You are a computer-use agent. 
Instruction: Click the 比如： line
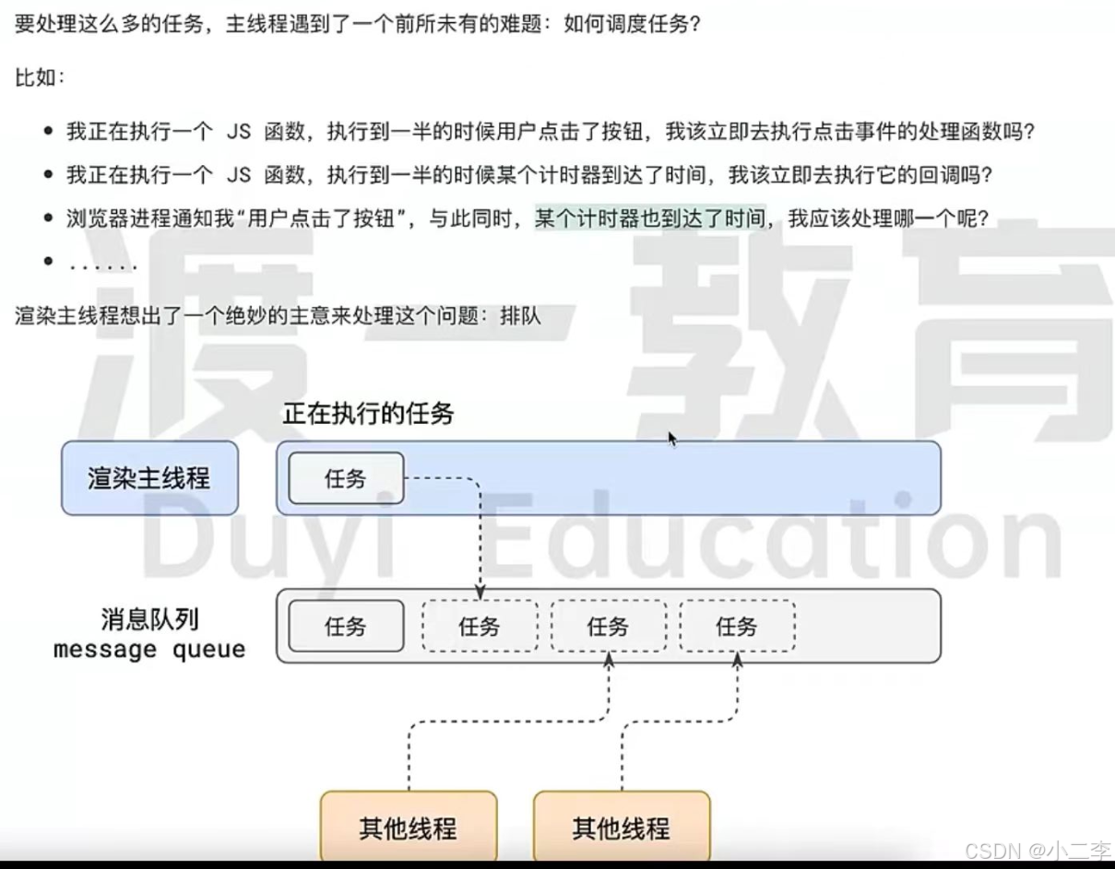[41, 76]
